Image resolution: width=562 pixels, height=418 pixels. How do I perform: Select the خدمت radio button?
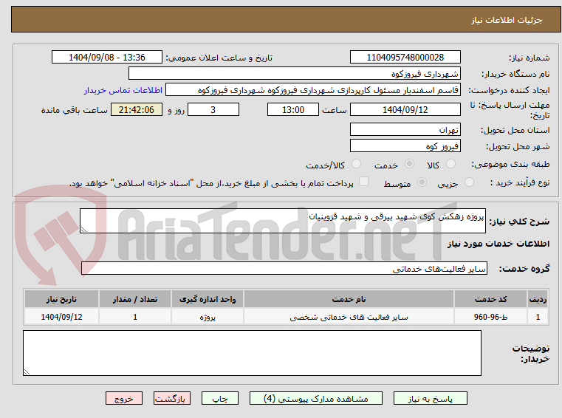click(409, 164)
